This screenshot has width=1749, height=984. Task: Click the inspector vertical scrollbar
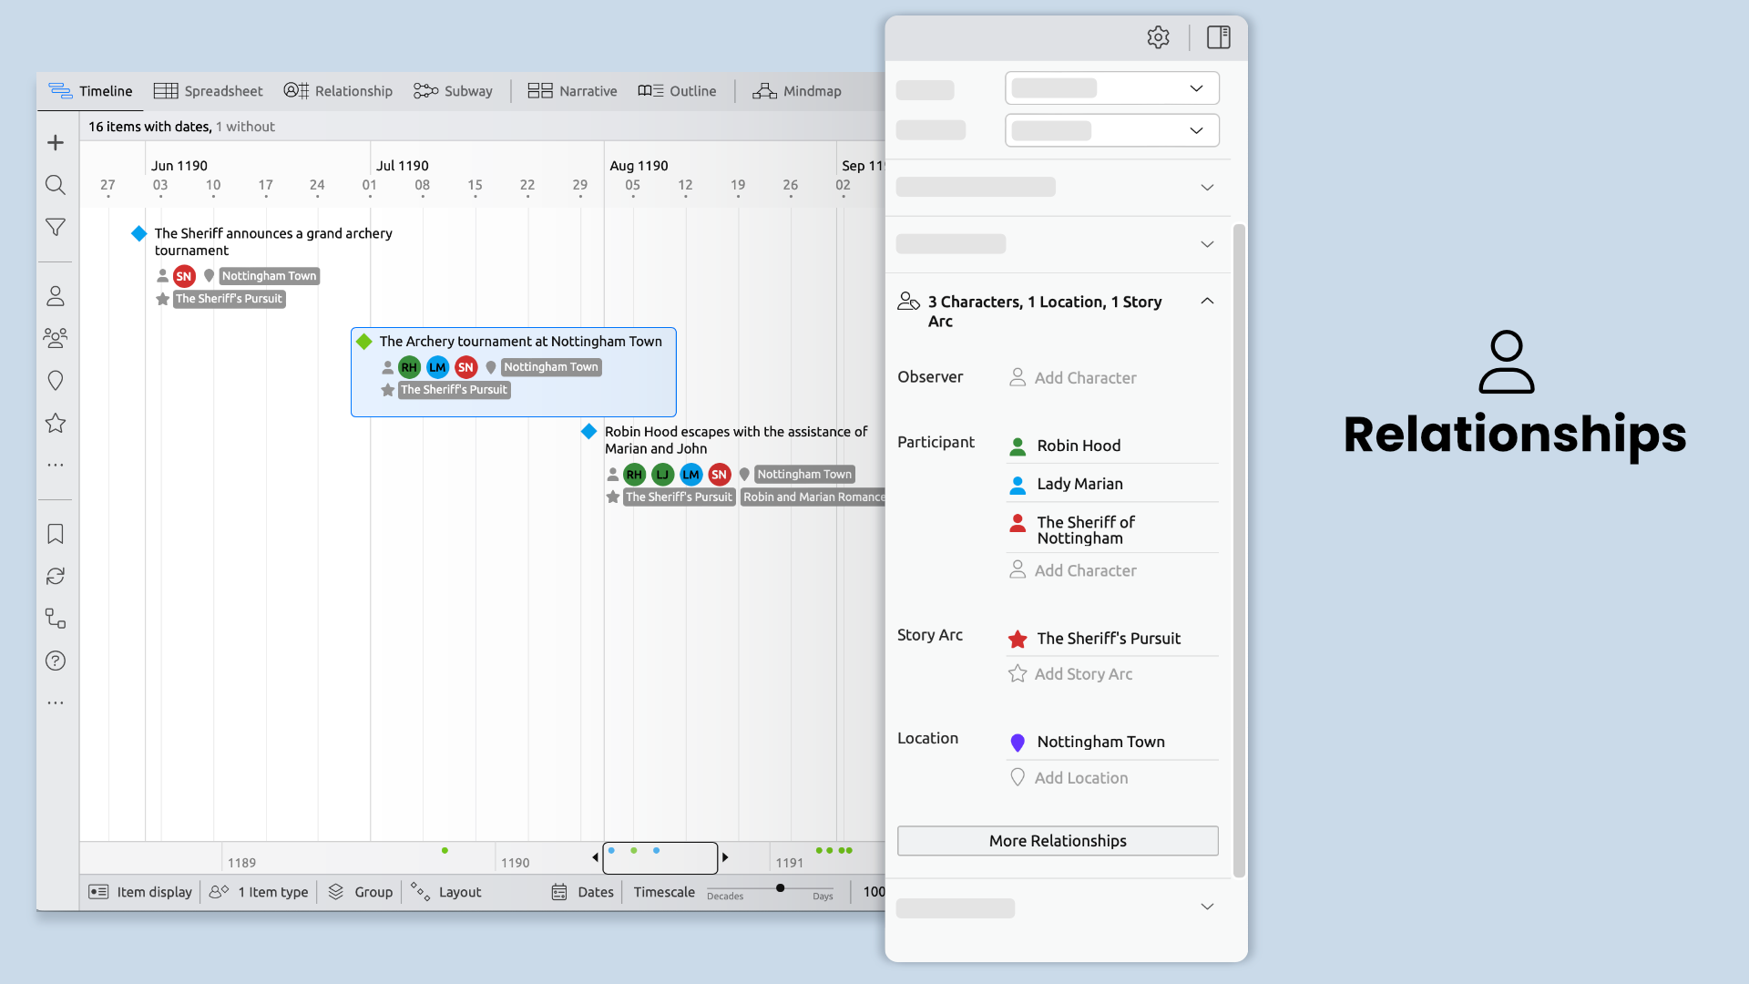coord(1239,551)
